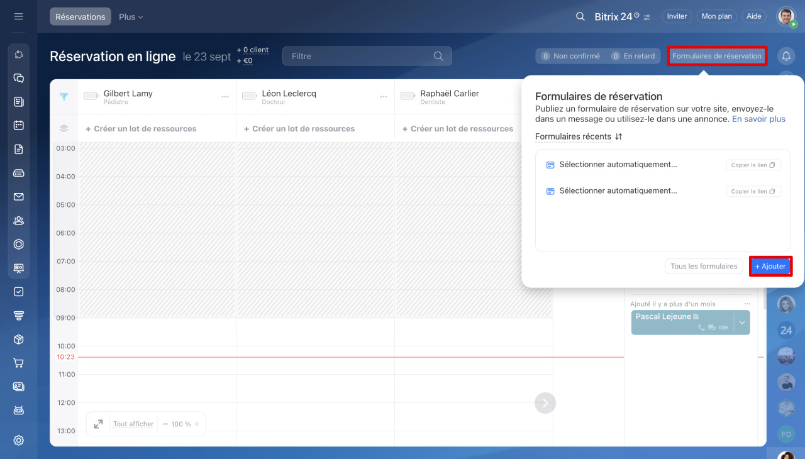Open the shopping cart section in sidebar
The image size is (805, 459).
tap(19, 363)
